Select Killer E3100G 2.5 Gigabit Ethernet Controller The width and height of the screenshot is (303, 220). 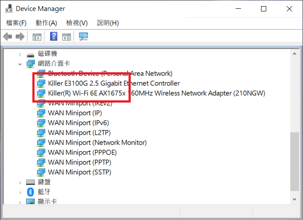pos(114,83)
